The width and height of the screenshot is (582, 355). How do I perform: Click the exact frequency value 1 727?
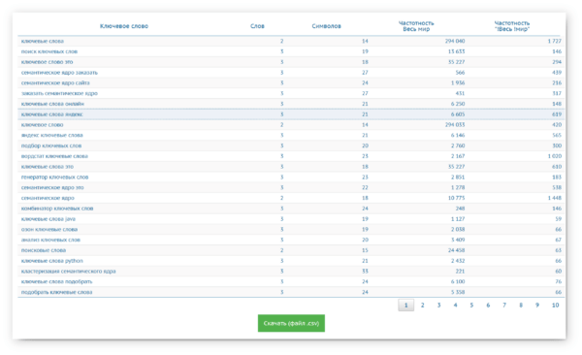[x=555, y=41]
